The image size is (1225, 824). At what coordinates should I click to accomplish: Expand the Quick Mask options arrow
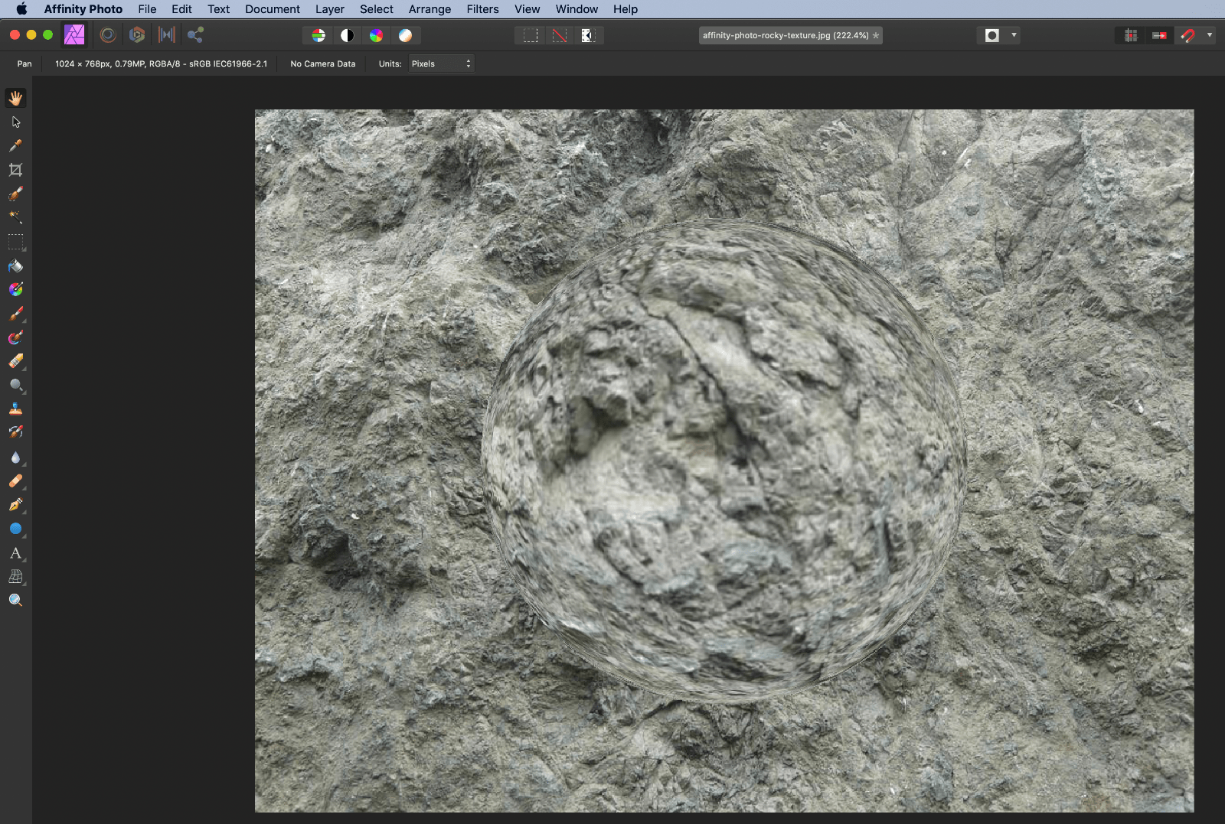(1014, 35)
